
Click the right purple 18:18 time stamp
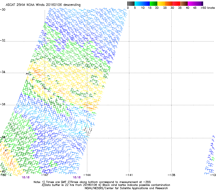pyautogui.click(x=76, y=177)
